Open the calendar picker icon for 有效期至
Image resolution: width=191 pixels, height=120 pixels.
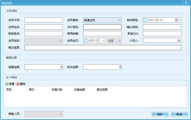tap(177, 20)
